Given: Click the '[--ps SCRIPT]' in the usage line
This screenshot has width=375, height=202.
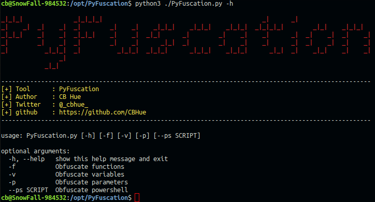Looking at the screenshot, I should pyautogui.click(x=177, y=136).
